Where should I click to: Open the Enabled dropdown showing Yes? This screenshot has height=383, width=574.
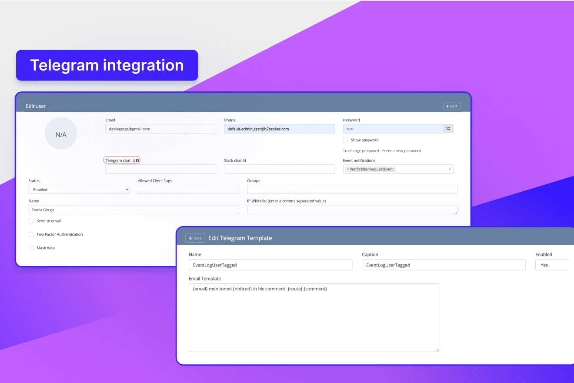click(552, 265)
